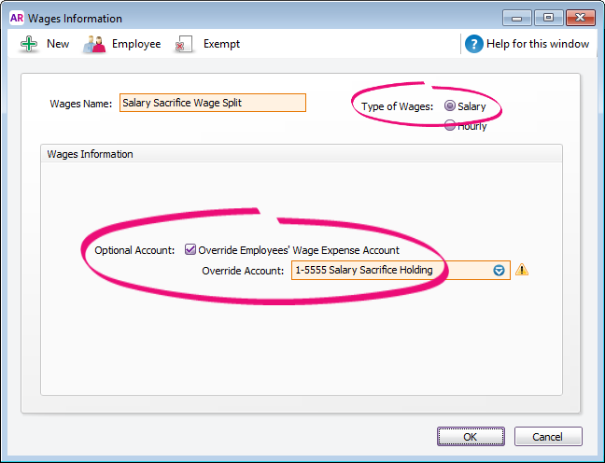Screen dimensions: 605x463
Task: Choose the Employee toolbar label
Action: pos(136,44)
